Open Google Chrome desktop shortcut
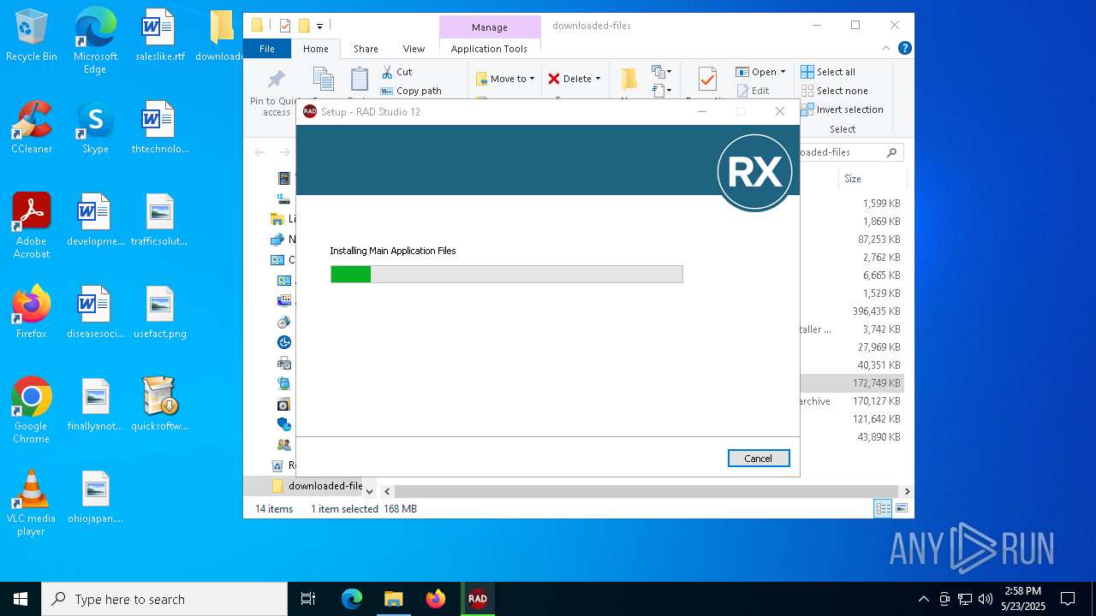Viewport: 1096px width, 616px height. pyautogui.click(x=32, y=411)
